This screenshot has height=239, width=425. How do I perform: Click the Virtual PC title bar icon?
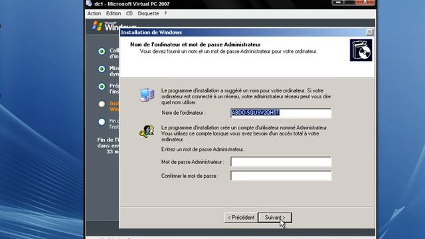tap(89, 3)
